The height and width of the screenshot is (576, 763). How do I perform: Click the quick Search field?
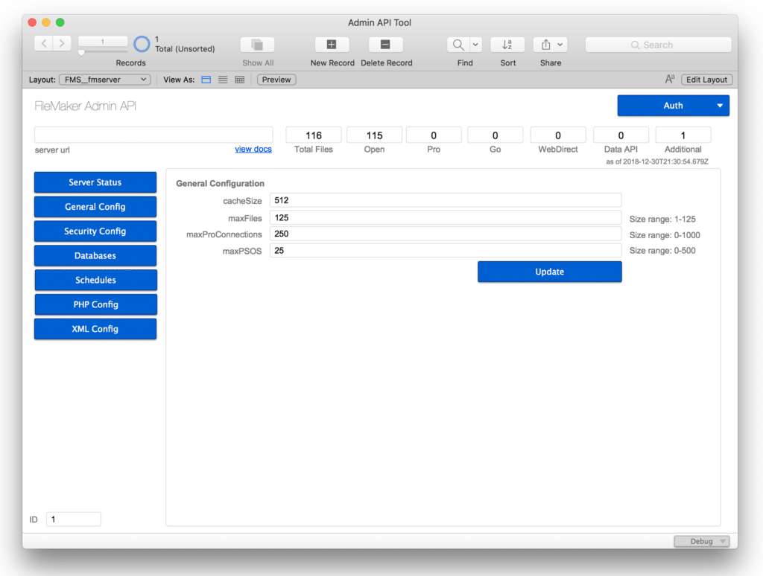coord(659,45)
